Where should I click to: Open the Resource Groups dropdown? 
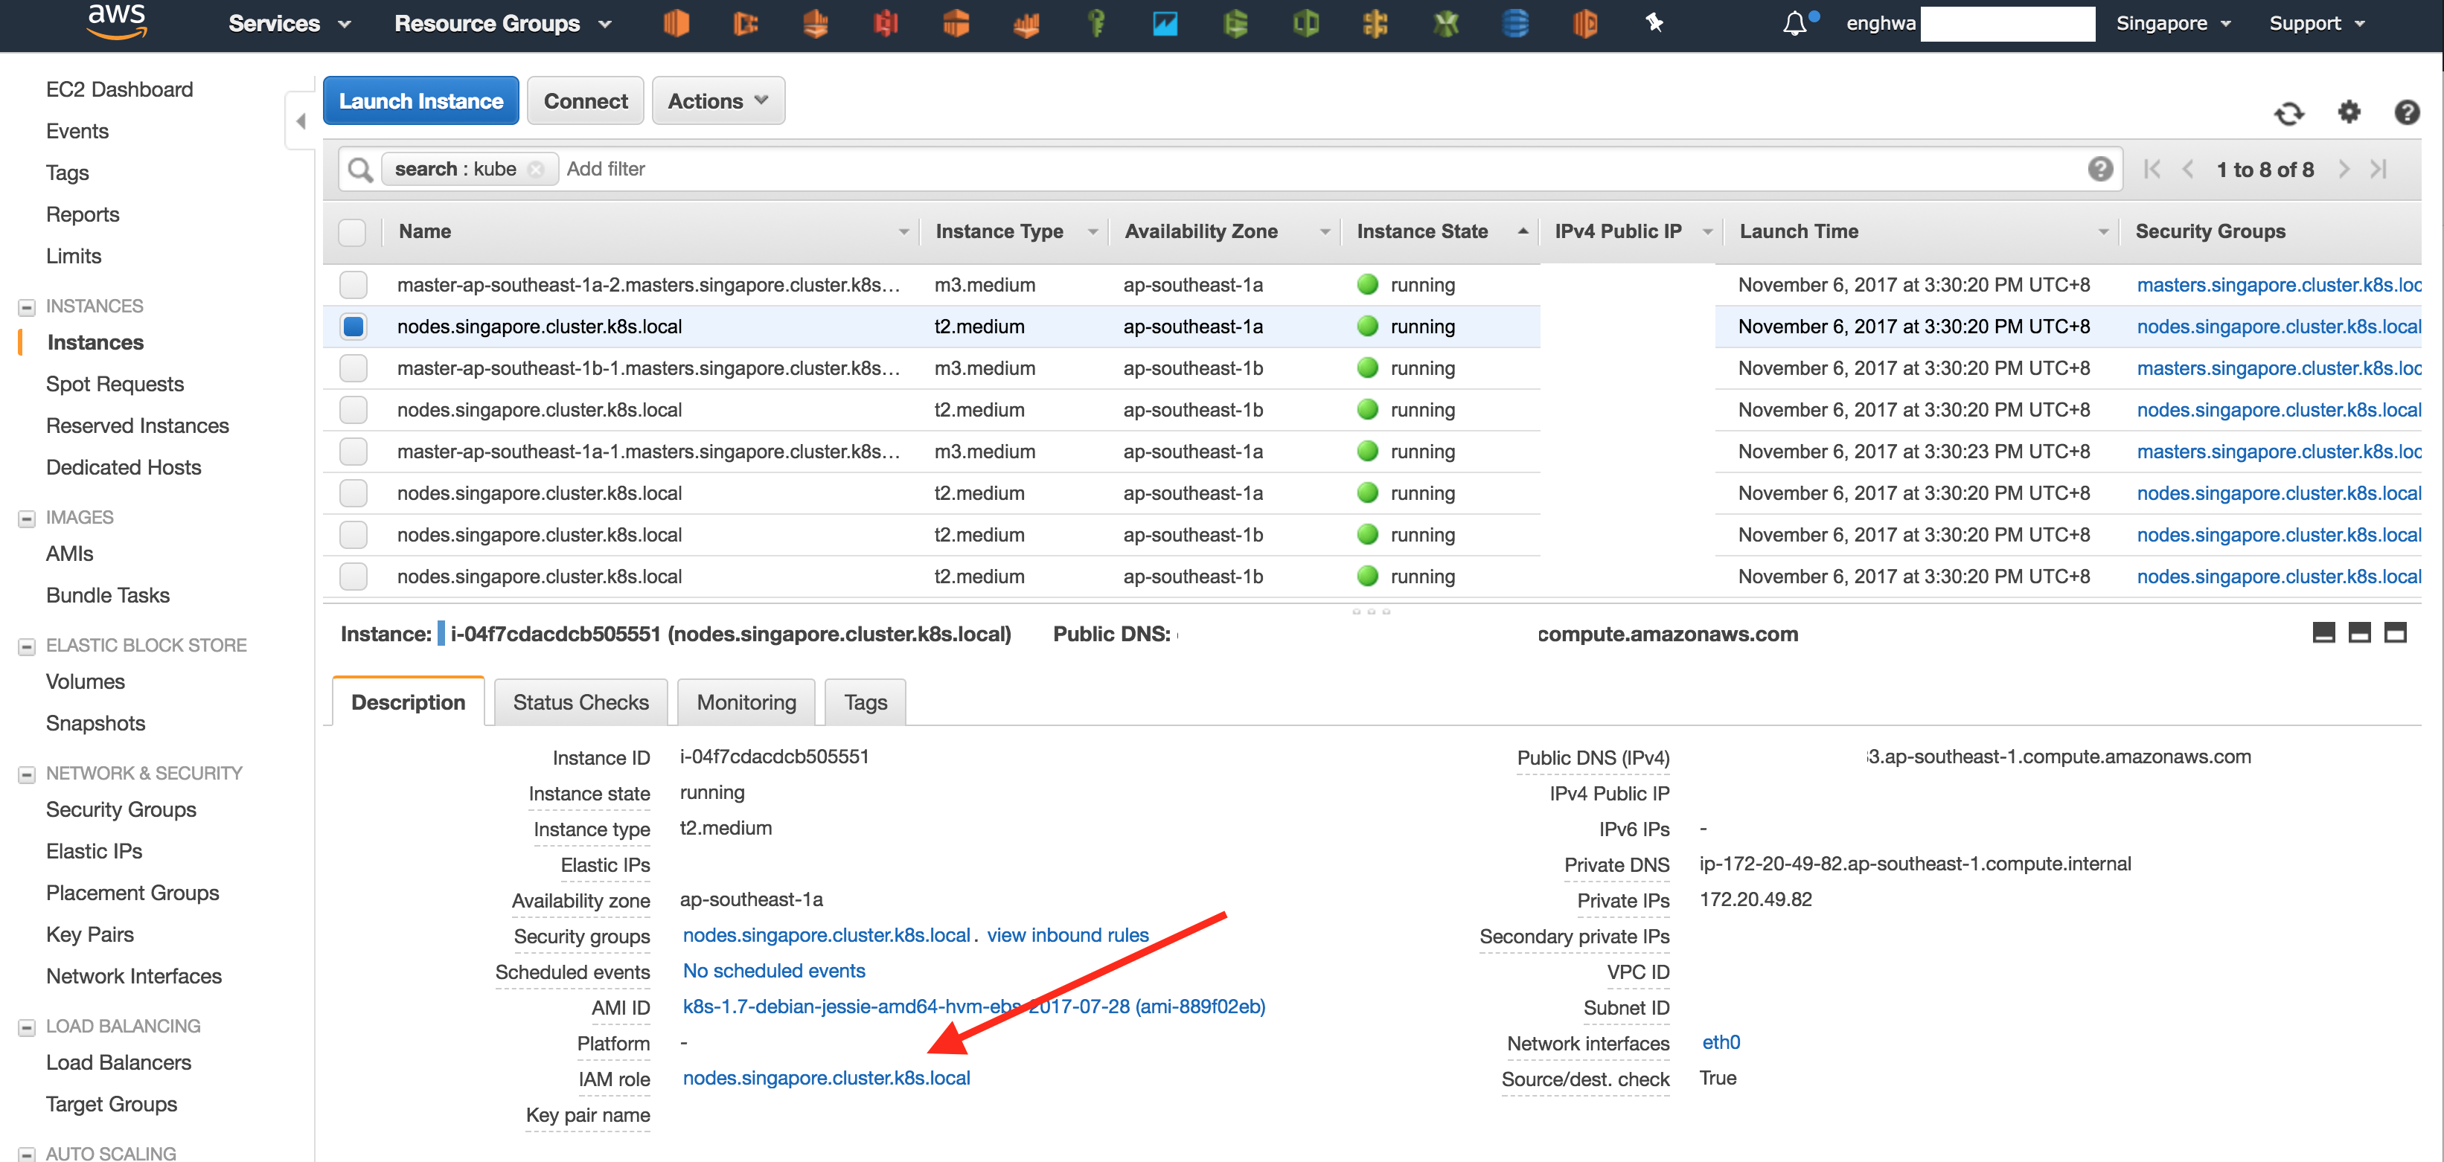click(503, 24)
